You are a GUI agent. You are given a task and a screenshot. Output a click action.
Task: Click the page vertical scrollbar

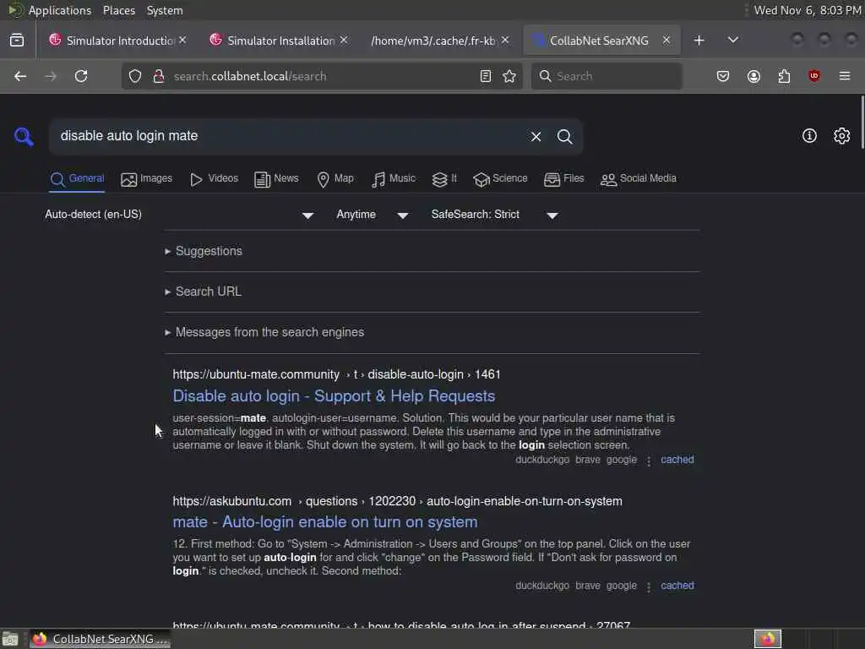click(862, 123)
